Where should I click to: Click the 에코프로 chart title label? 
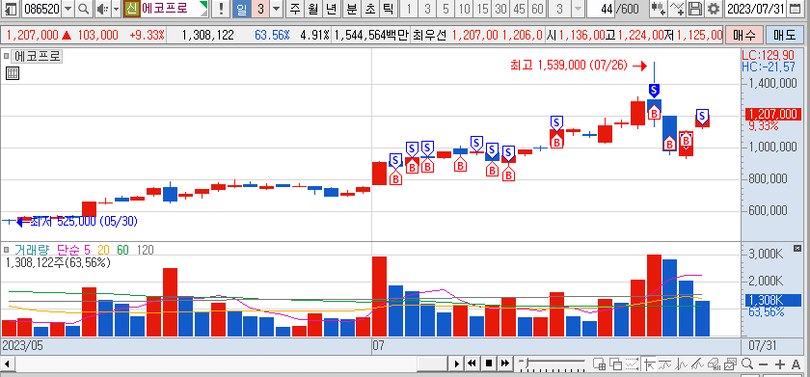pos(37,56)
